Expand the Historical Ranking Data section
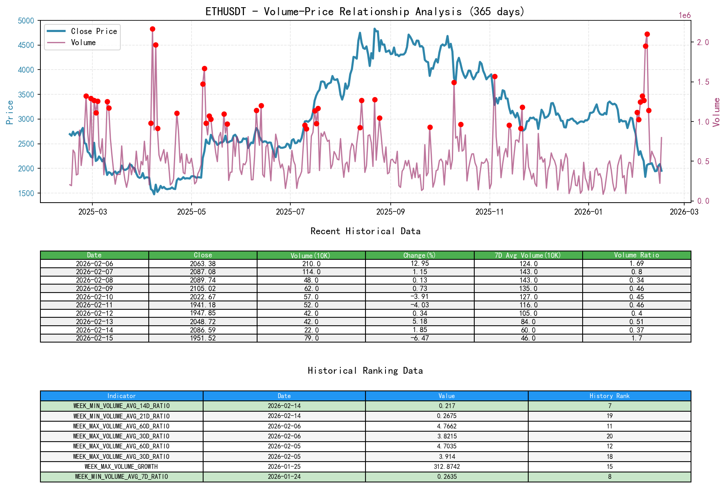Viewport: 727px width, 488px height. pyautogui.click(x=365, y=370)
